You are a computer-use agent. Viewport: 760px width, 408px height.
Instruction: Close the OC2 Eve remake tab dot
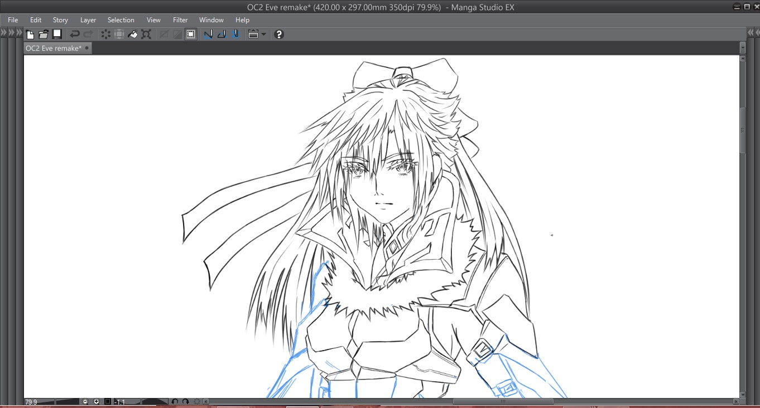[88, 48]
